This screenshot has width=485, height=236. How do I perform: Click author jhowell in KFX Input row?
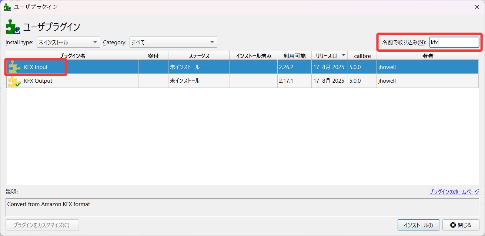coord(387,67)
